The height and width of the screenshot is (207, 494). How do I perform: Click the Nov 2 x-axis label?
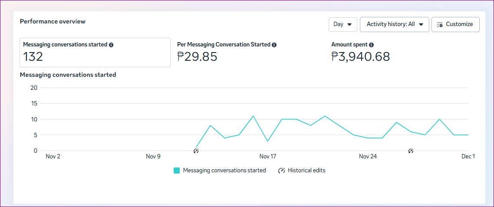pyautogui.click(x=53, y=157)
